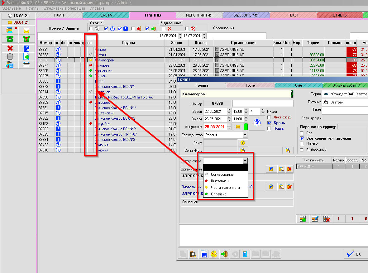The height and width of the screenshot is (273, 368).
Task: Check the Ничего transfer option
Action: click(x=302, y=143)
